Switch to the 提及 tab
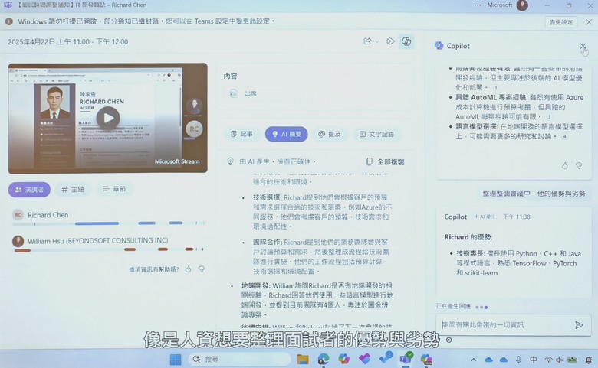 coord(330,134)
